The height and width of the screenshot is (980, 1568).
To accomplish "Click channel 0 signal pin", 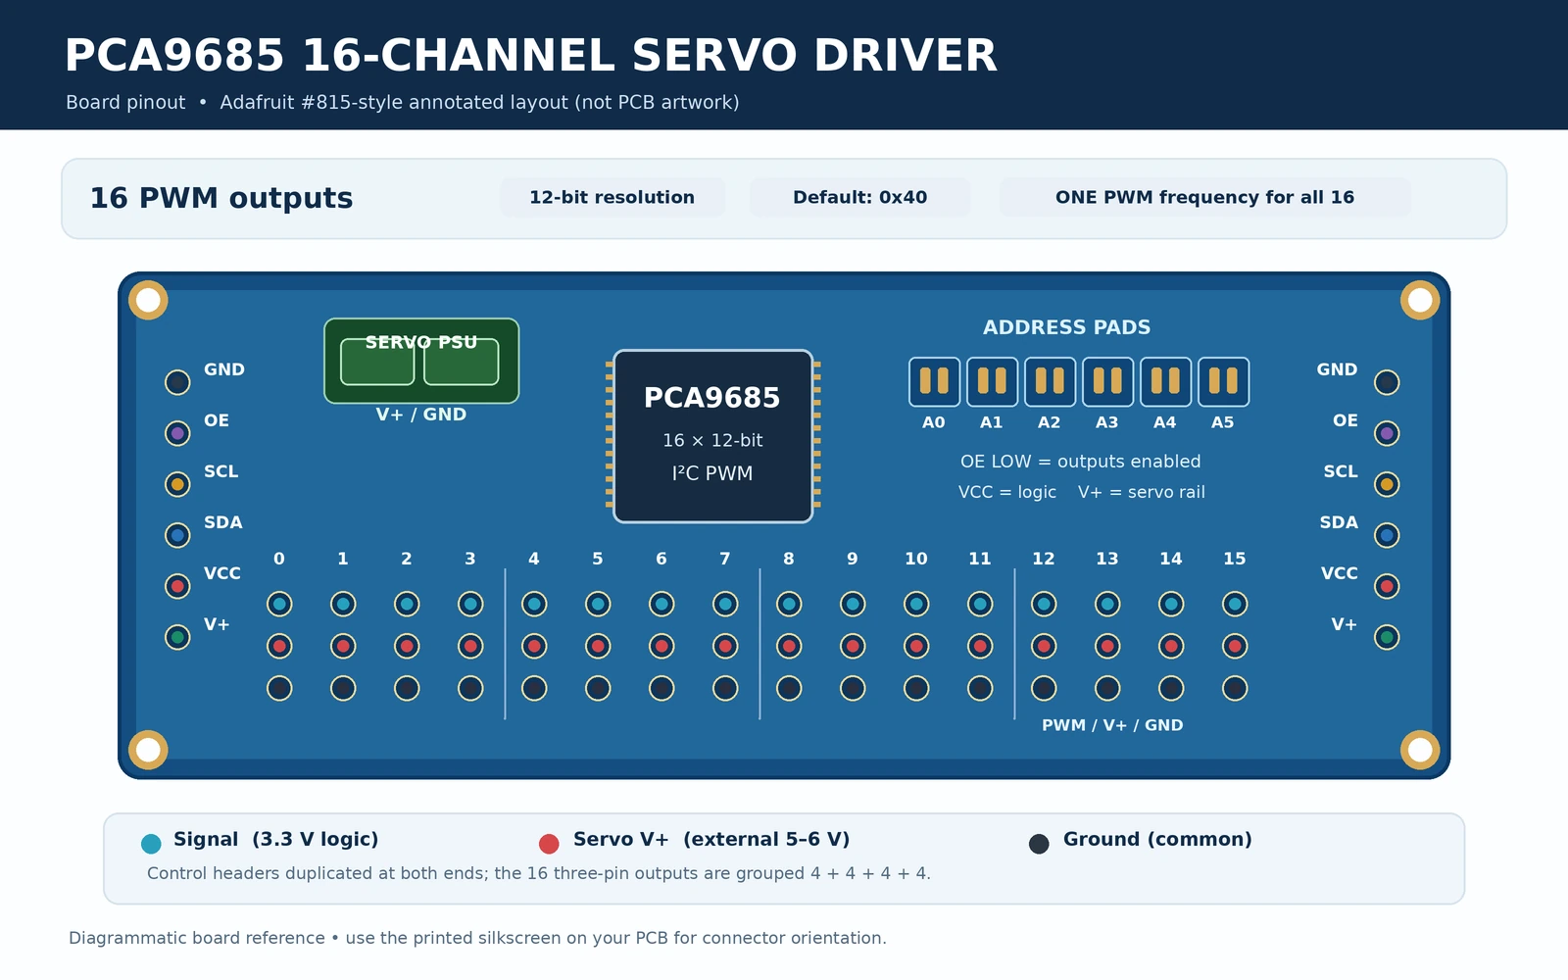I will [x=279, y=604].
